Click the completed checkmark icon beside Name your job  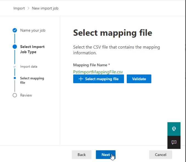(x=15, y=30)
